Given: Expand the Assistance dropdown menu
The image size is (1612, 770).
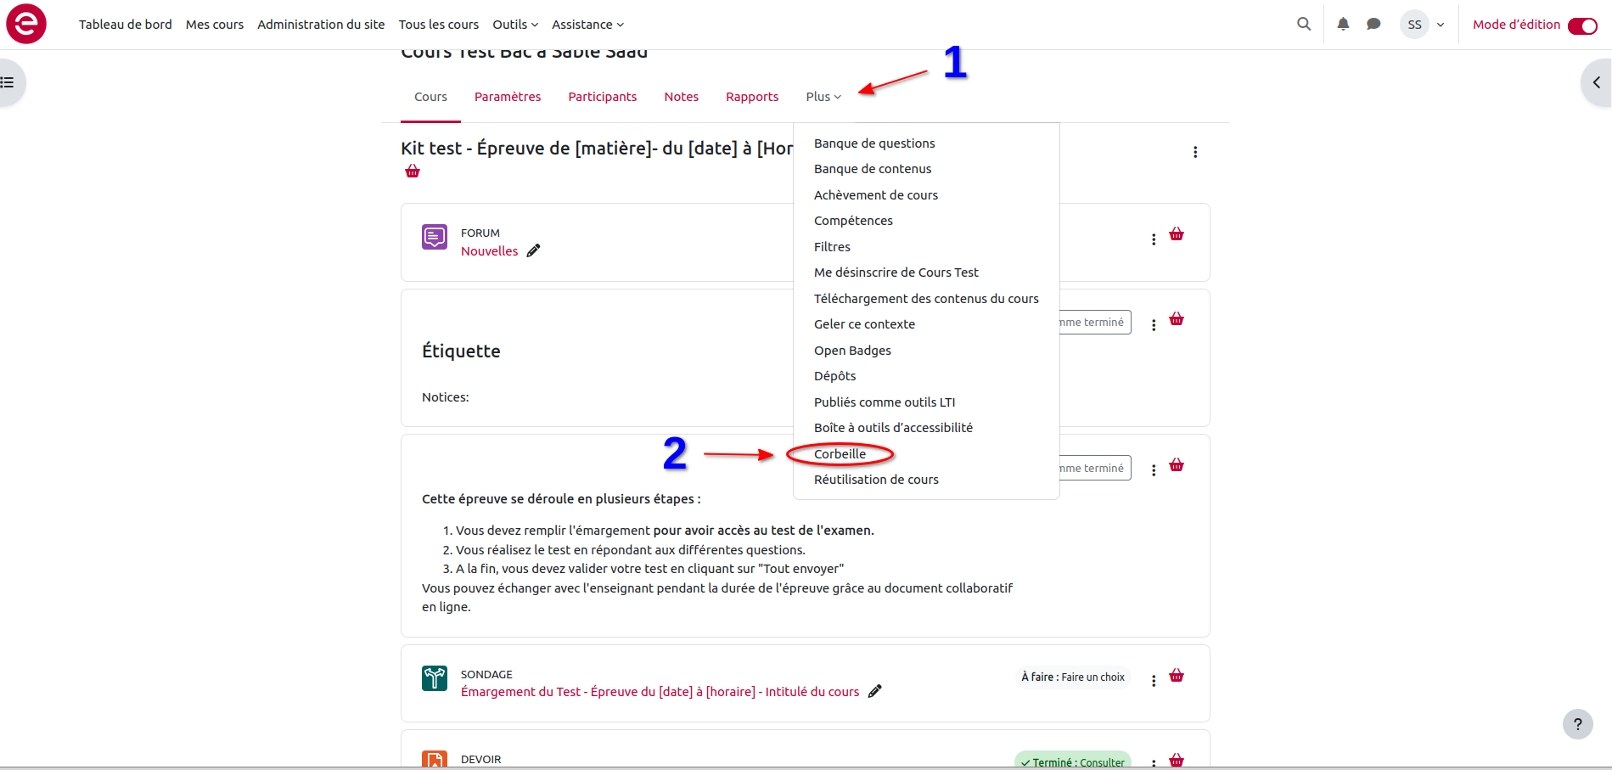Looking at the screenshot, I should [587, 25].
